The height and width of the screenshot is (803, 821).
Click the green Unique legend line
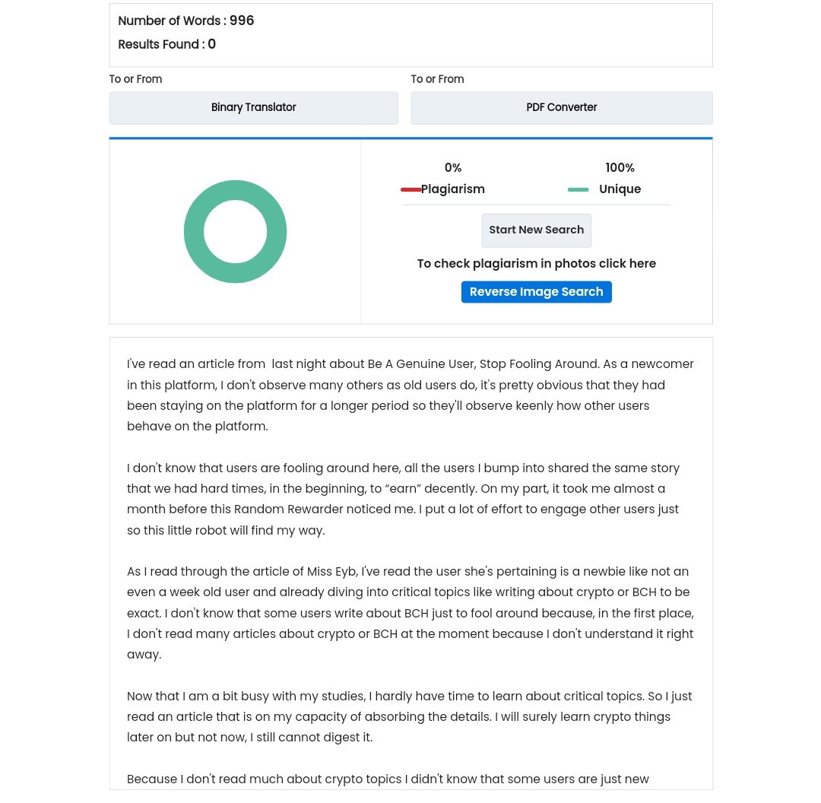coord(578,189)
